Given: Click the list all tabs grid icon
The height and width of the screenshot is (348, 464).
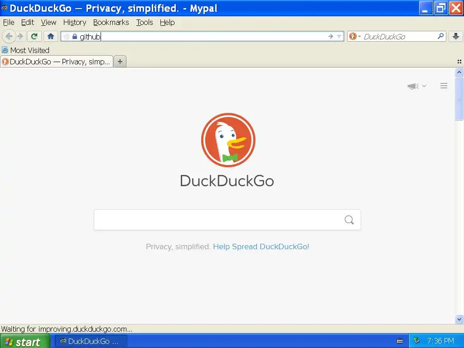Looking at the screenshot, I should 459,62.
